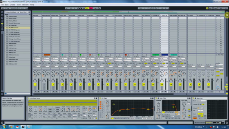Toggle the OVR overdub button
Screen dimensions: 229x129
pos(87,8)
